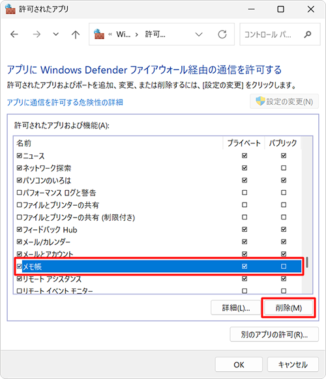Viewport: 326px width, 379px height.
Task: Uncheck パブリック for メール/カレンダー
Action: (284, 242)
